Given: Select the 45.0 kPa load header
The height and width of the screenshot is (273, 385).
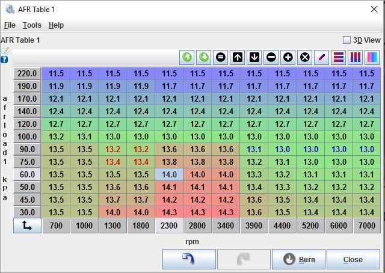Looking at the screenshot, I should tap(27, 200).
